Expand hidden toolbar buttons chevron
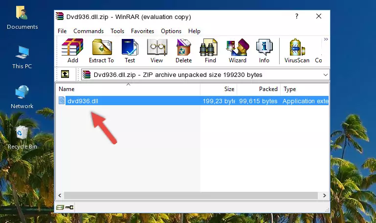This screenshot has width=376, height=223. coord(326,39)
